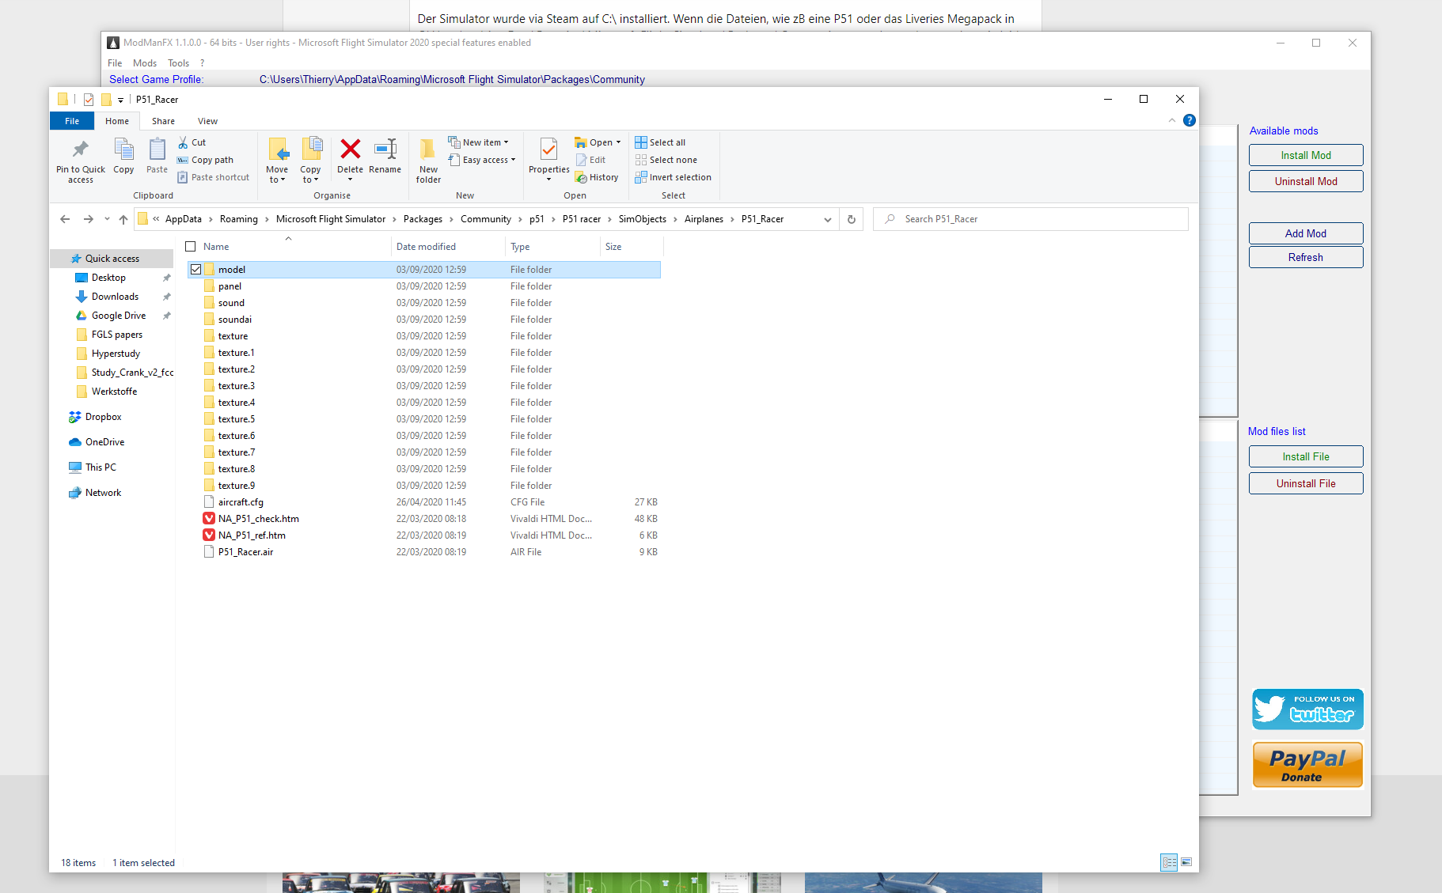Open the File tab in Explorer
Screen dimensions: 1442x893
pyautogui.click(x=72, y=121)
